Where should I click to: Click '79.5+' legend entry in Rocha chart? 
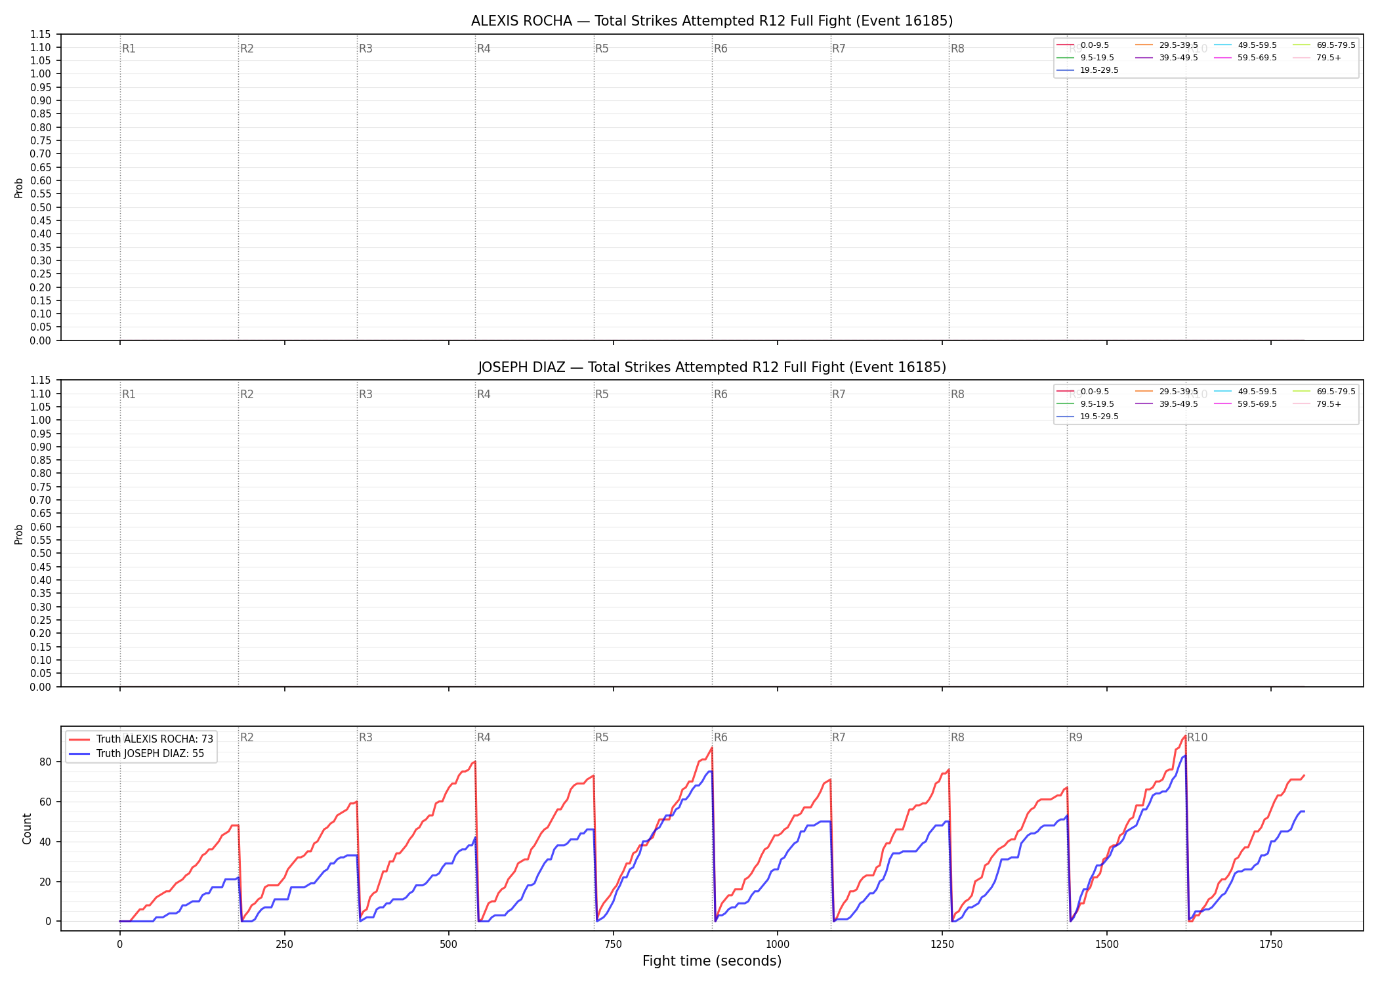click(x=1329, y=58)
